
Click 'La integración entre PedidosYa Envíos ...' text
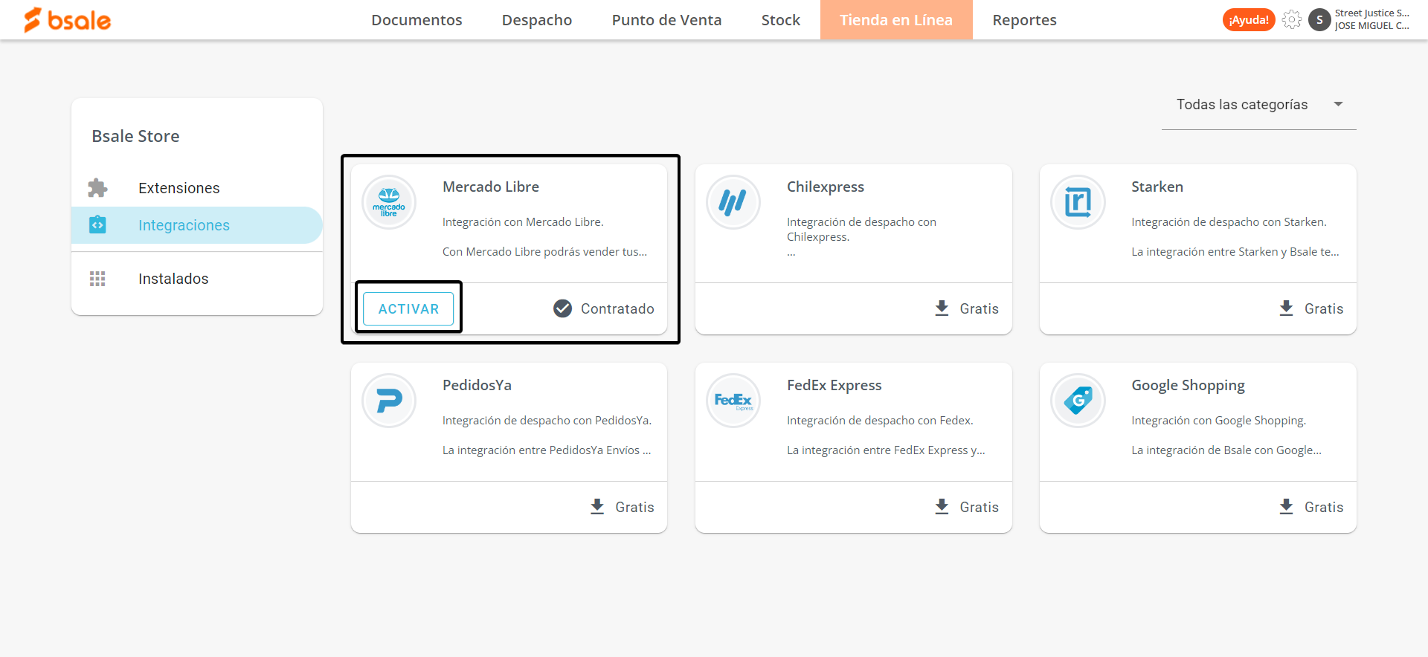(547, 450)
